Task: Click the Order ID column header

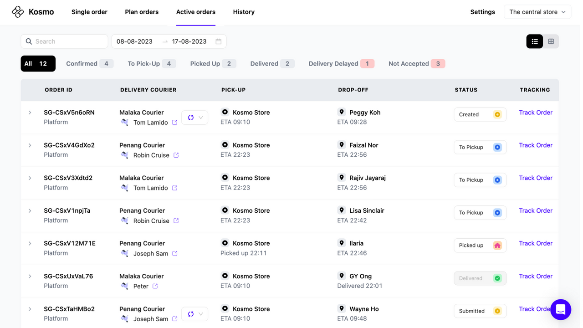Action: pos(58,90)
